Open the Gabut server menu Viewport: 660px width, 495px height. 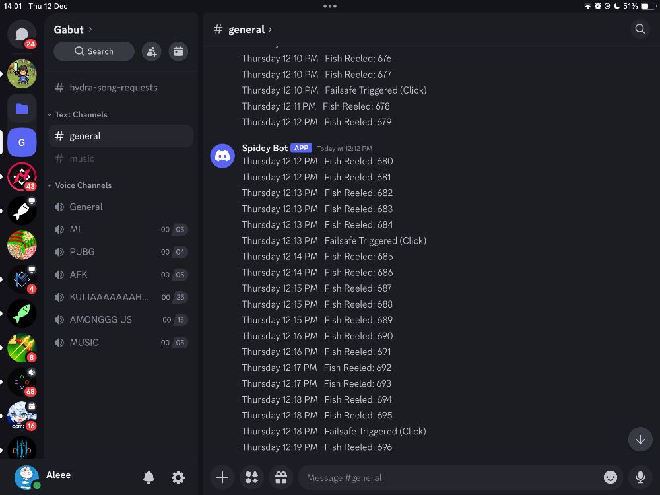[x=73, y=30]
